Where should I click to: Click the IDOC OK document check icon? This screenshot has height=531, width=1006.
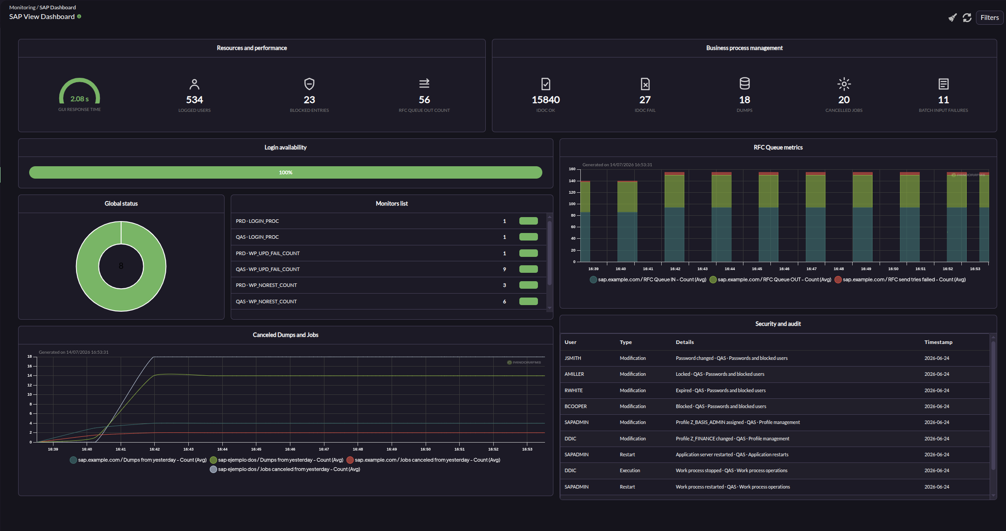click(546, 84)
